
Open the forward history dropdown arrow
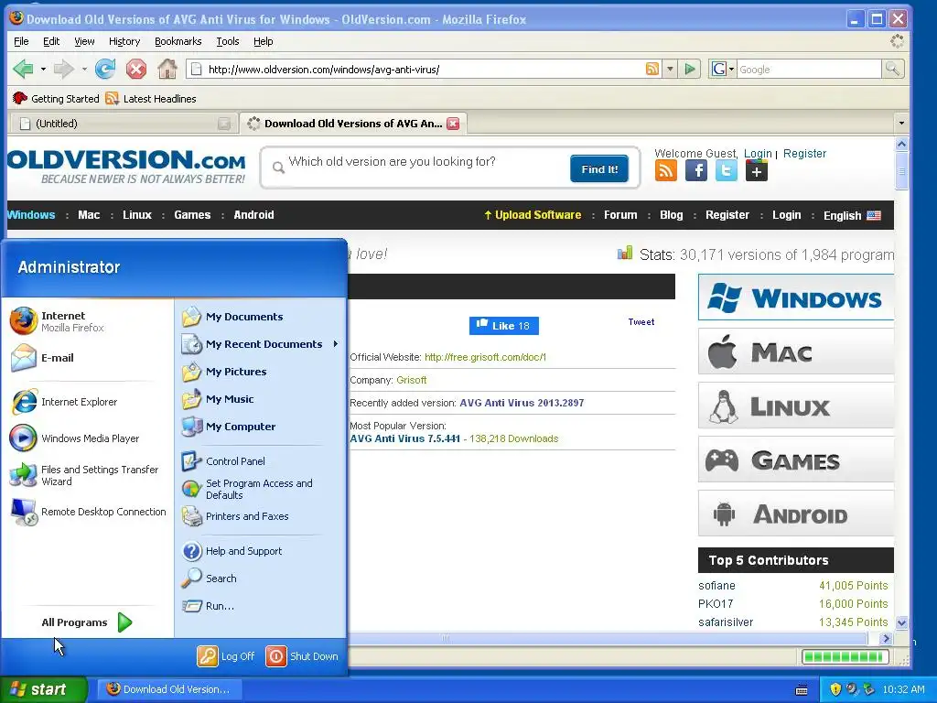83,70
